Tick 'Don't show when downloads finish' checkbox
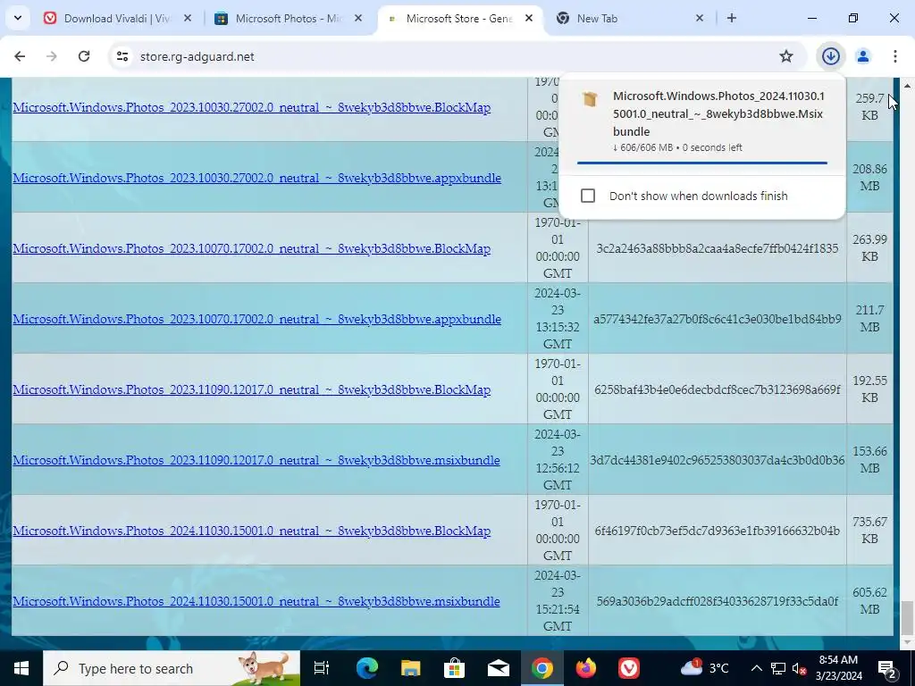The height and width of the screenshot is (686, 915). tap(588, 196)
